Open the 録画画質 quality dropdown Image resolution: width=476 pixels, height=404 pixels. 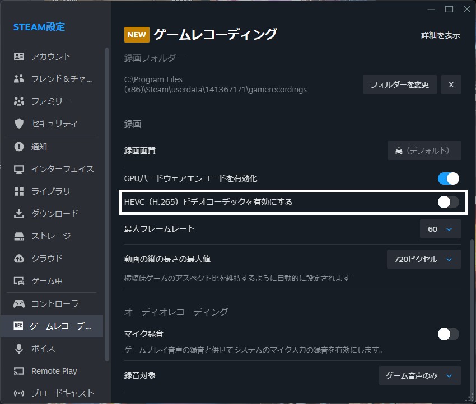click(x=424, y=151)
